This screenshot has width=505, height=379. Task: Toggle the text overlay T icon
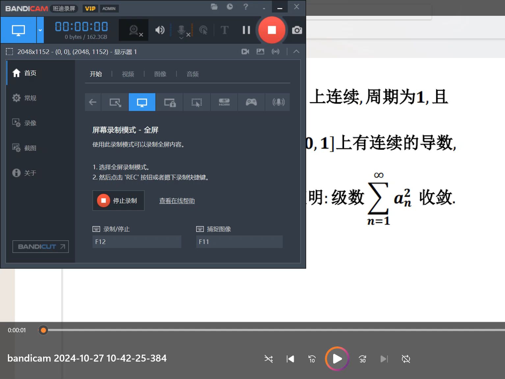coord(225,30)
